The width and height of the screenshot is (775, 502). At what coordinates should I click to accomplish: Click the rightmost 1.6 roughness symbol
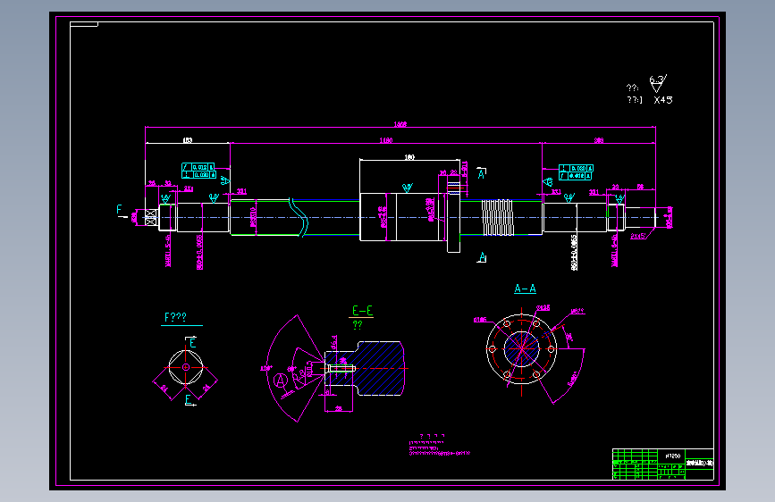tap(619, 198)
